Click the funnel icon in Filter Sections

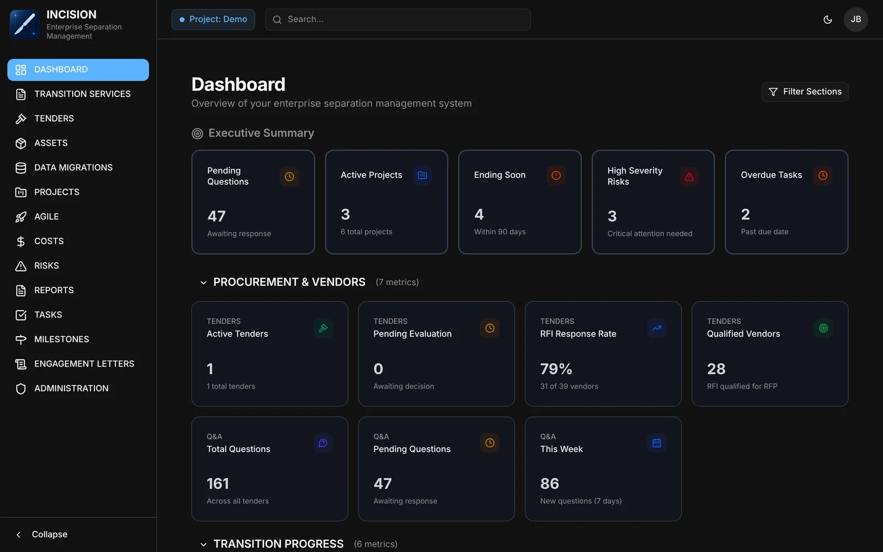tap(773, 92)
